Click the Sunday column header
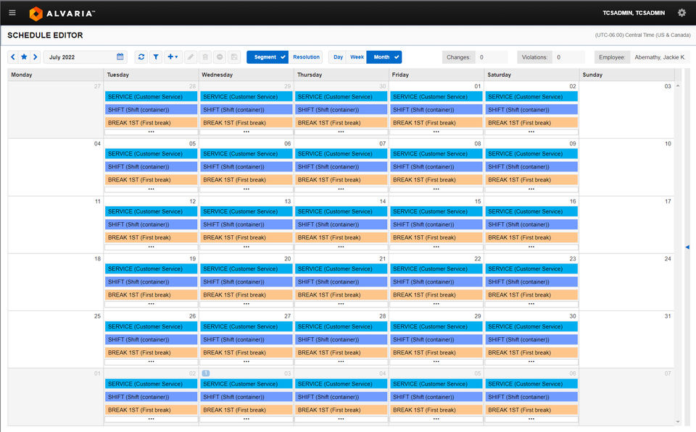This screenshot has height=432, width=696. (626, 75)
